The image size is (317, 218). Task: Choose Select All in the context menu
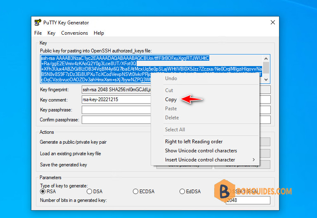(x=175, y=130)
